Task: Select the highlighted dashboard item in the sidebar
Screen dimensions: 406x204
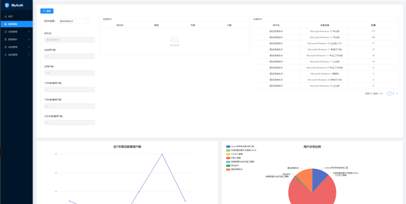Action: coord(16,24)
